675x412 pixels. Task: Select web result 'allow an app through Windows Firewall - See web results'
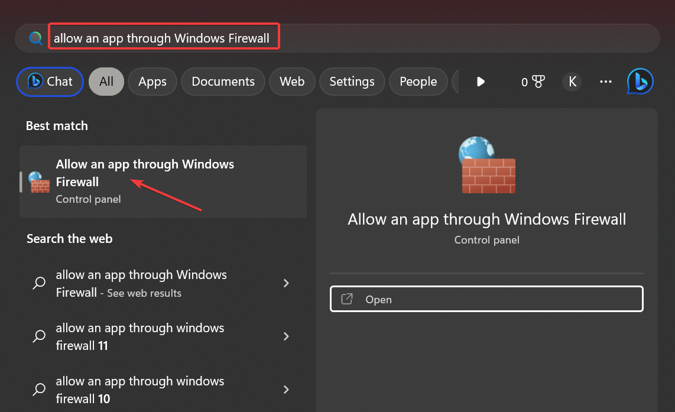(163, 283)
